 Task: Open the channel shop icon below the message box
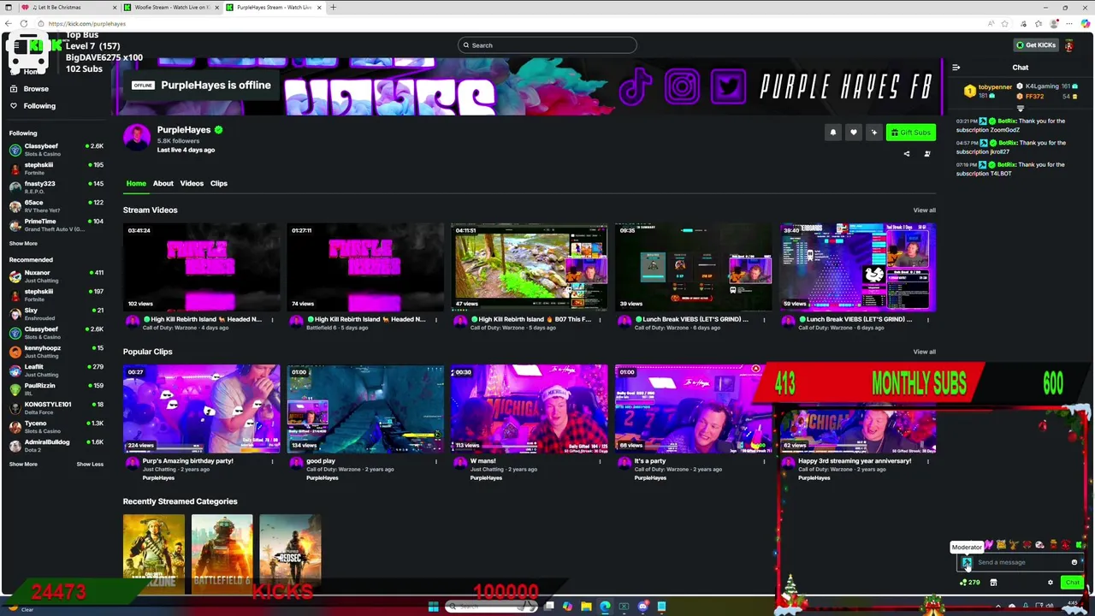click(x=993, y=583)
